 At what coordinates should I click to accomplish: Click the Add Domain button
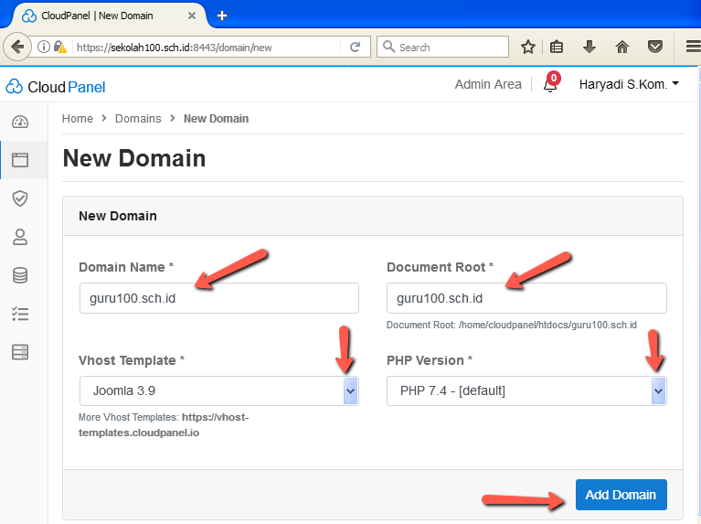[x=621, y=495]
